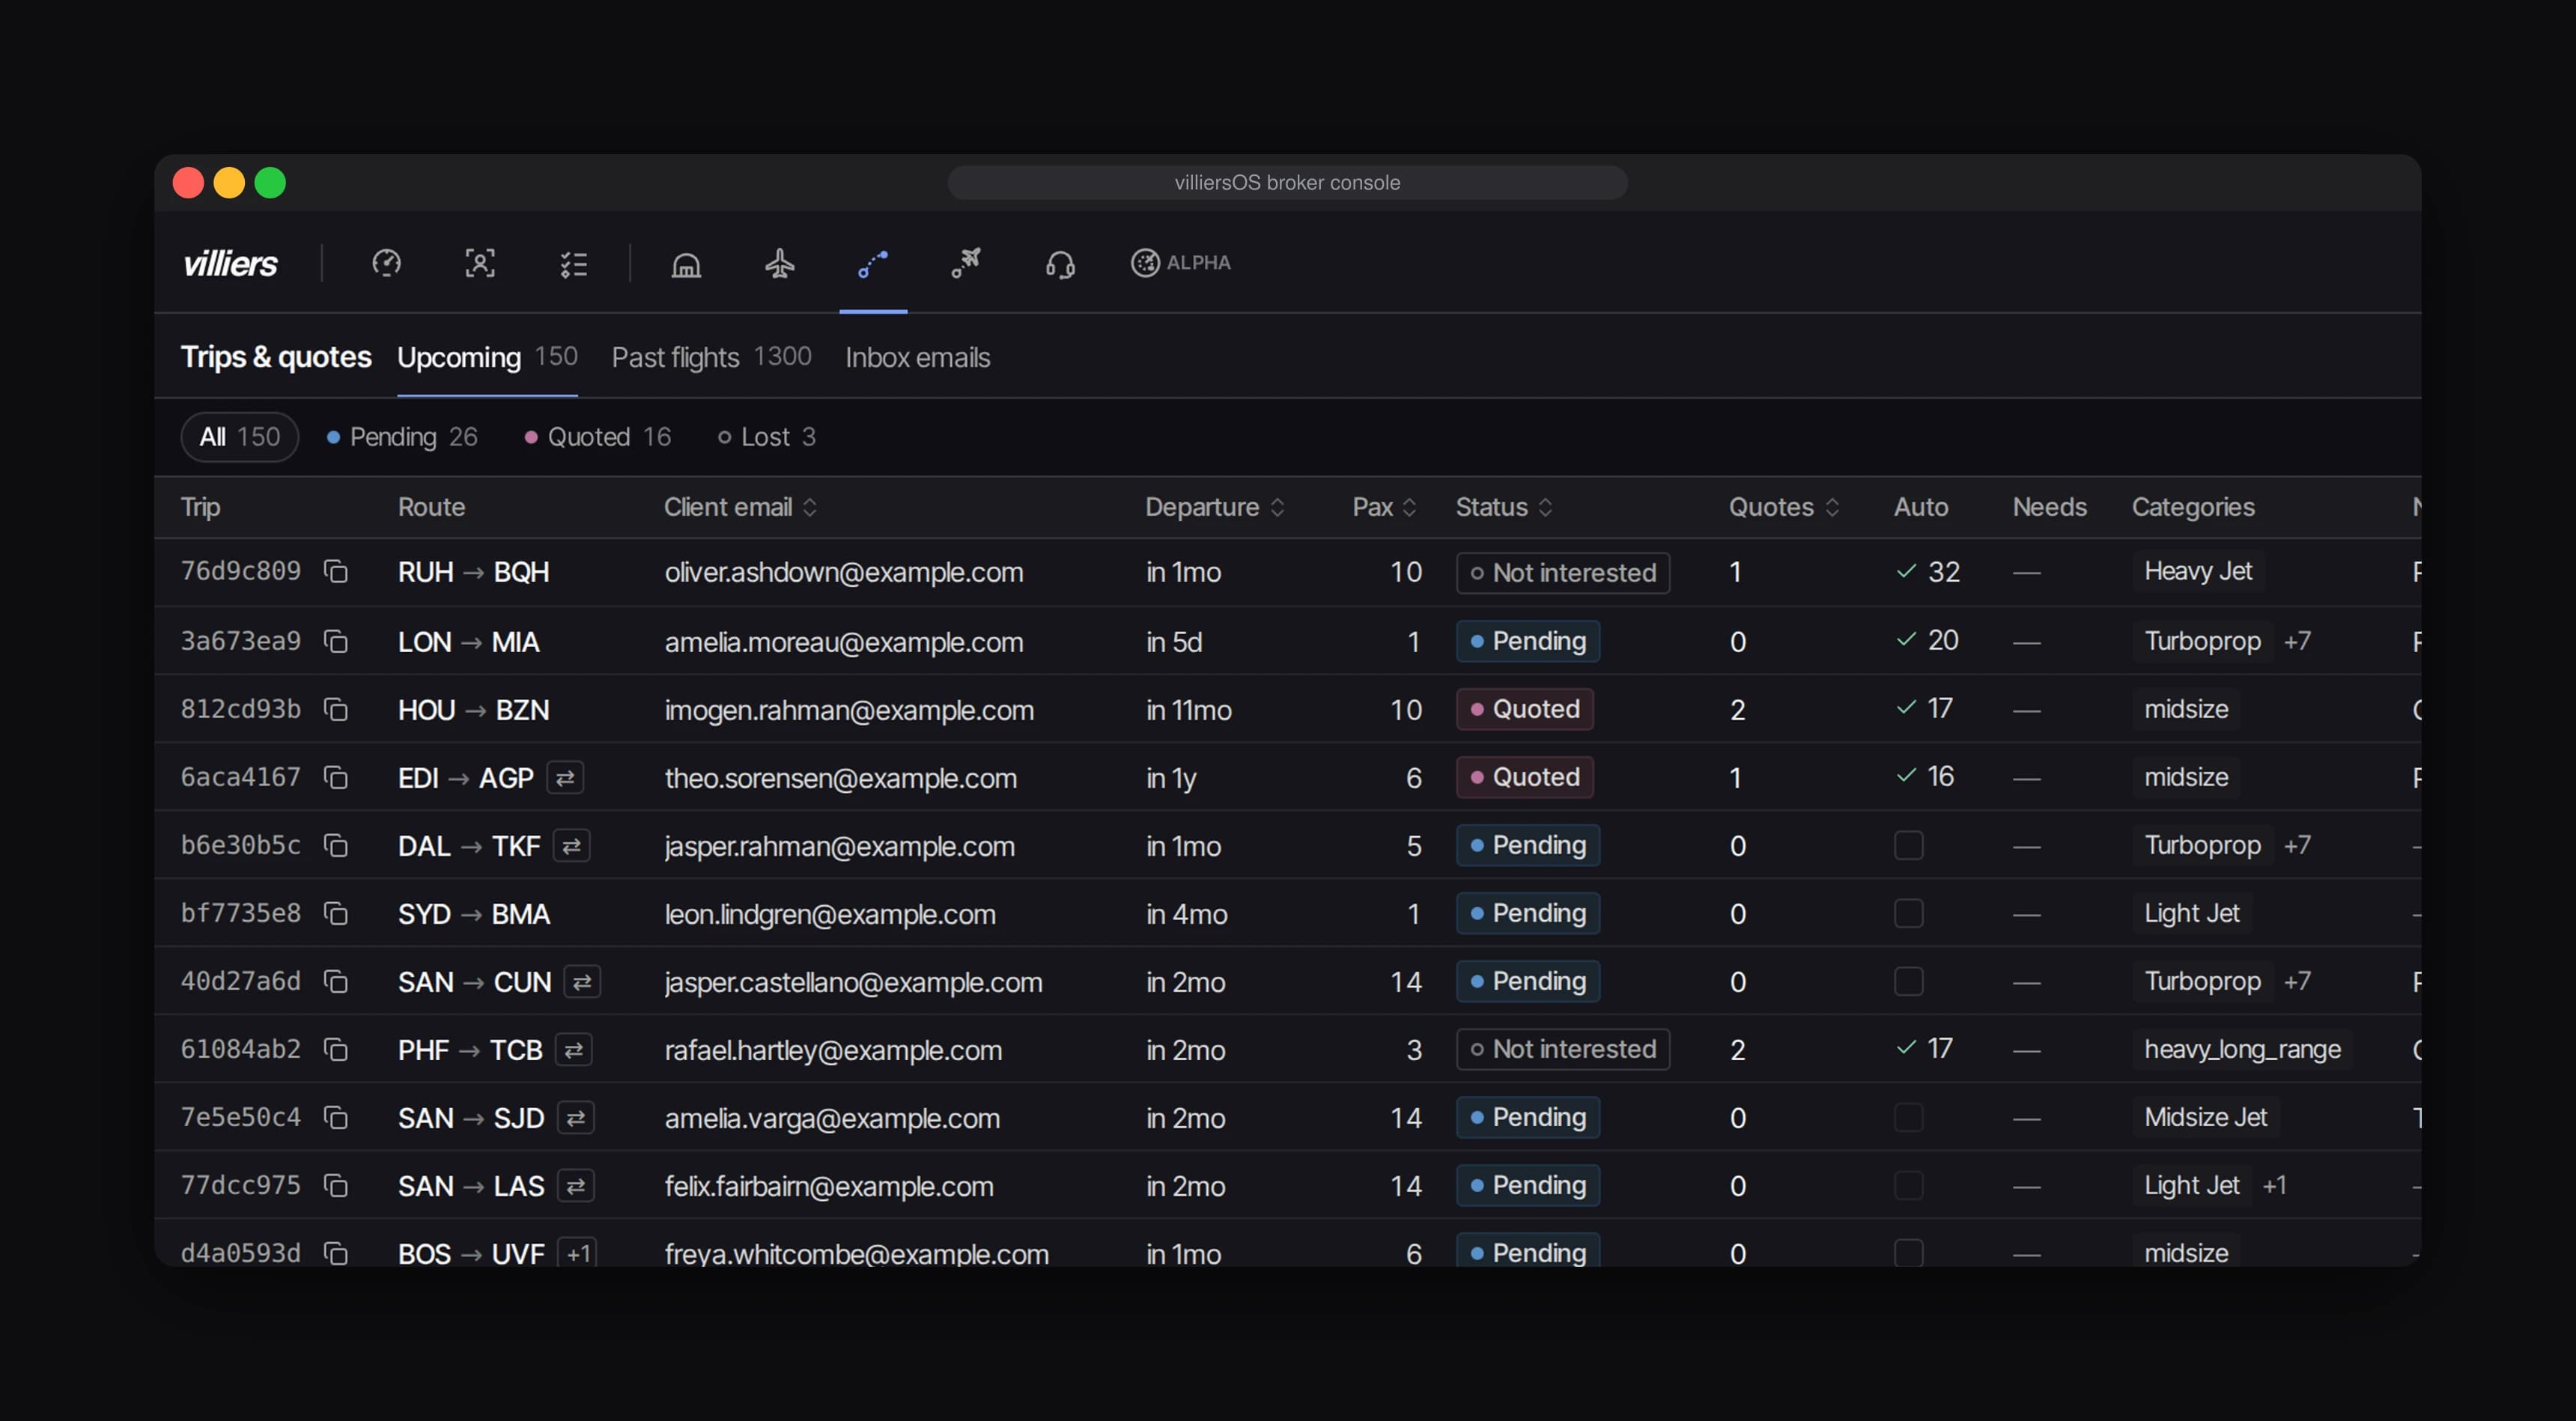Open Pending status for amelia.moreau
This screenshot has height=1421, width=2576.
pos(1527,641)
